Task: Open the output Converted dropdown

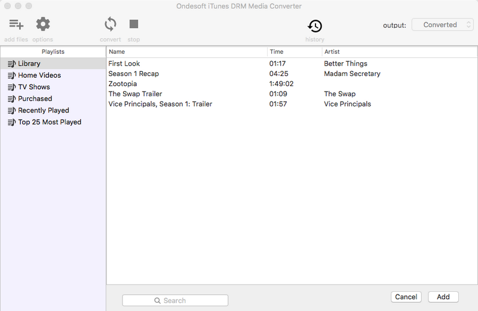Action: coord(442,25)
